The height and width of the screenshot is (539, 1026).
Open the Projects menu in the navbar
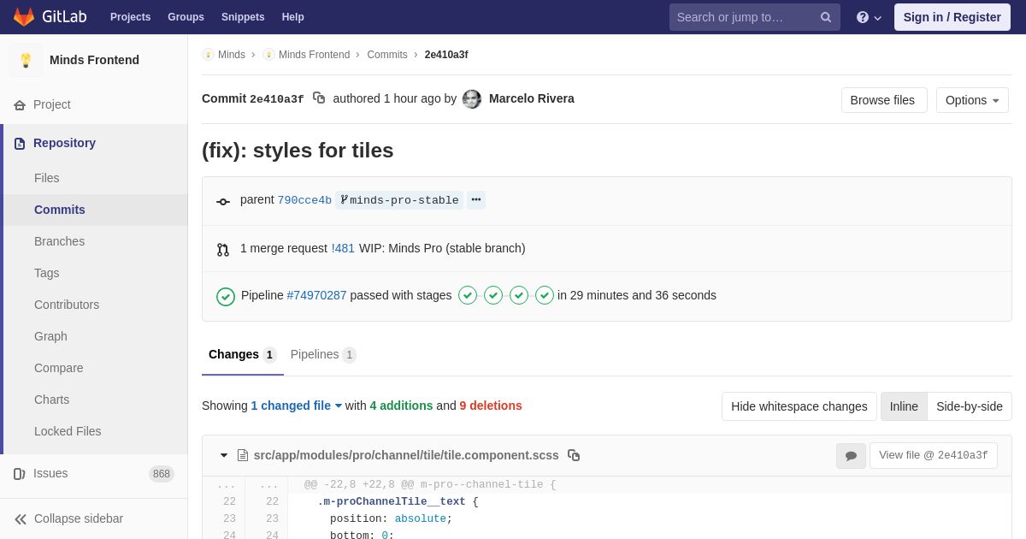pyautogui.click(x=130, y=17)
